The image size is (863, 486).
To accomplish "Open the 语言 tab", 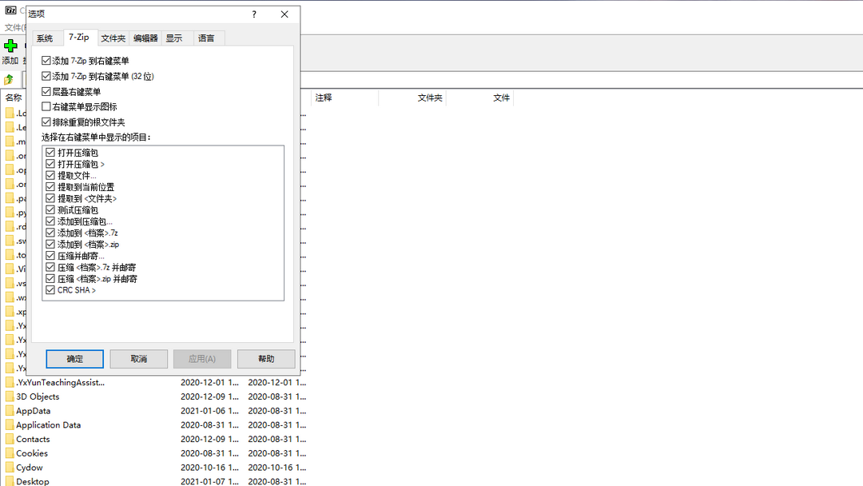I will coord(206,38).
